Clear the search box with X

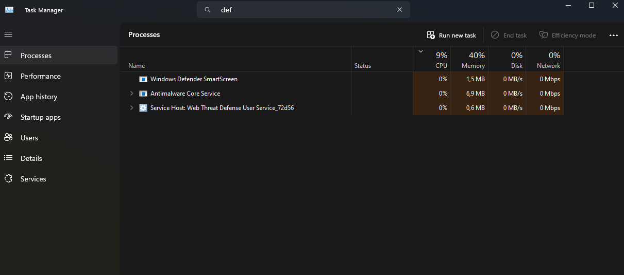tap(399, 10)
